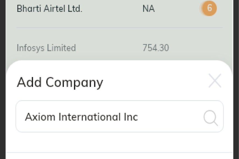
Task: Click the divider line under Bharti Airtel row
Action: click(119, 28)
